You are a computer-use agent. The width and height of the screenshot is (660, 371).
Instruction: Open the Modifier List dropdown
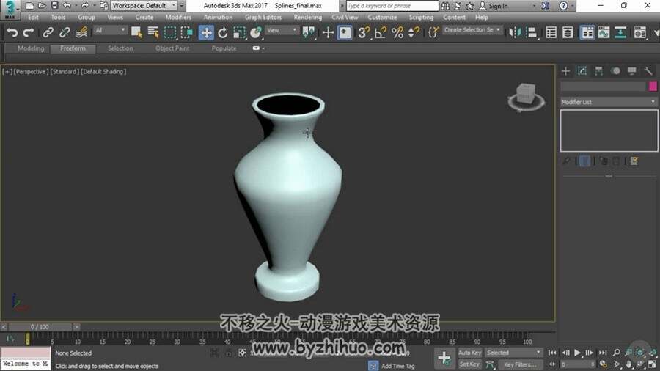609,102
